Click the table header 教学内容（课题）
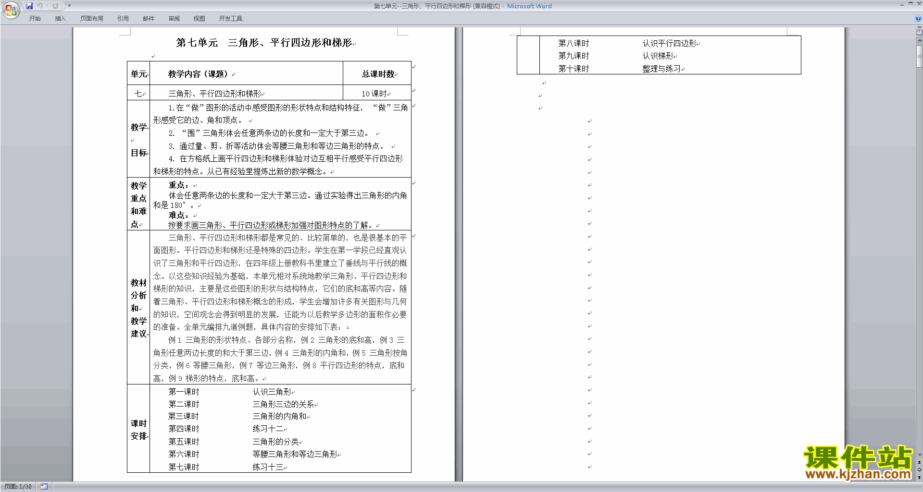The image size is (923, 492). click(x=198, y=74)
